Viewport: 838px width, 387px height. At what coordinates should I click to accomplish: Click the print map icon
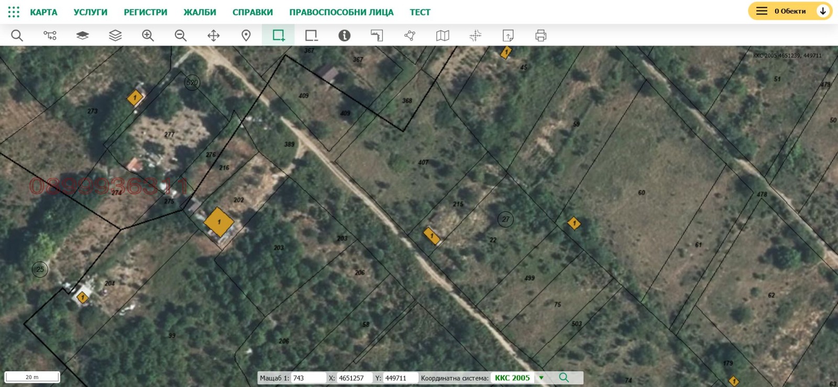click(x=541, y=36)
